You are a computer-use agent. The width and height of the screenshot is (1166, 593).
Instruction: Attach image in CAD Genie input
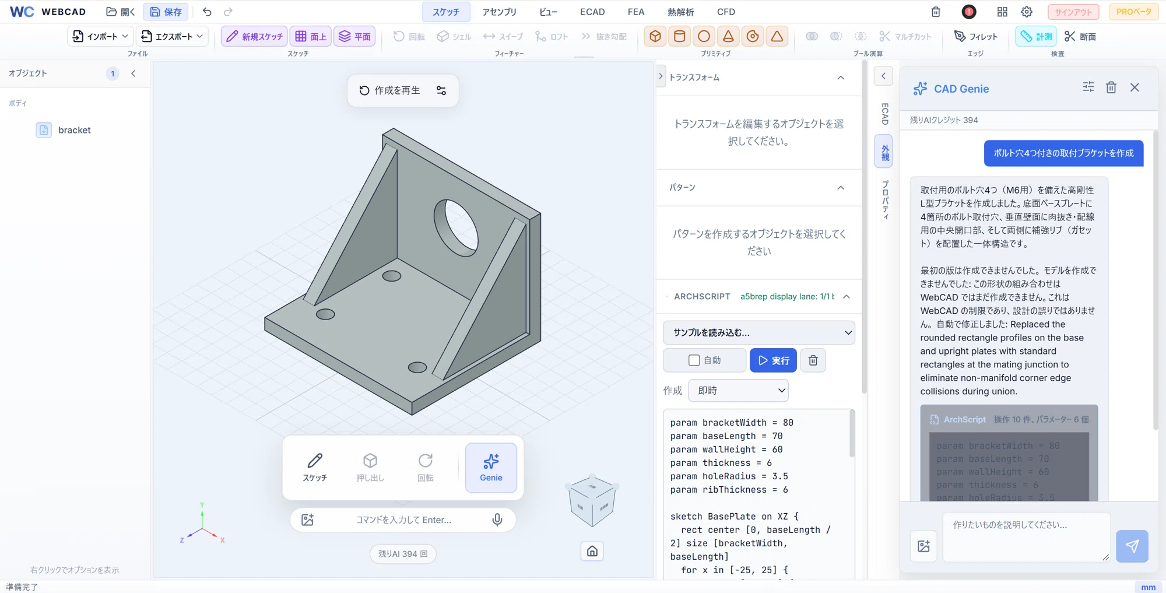tap(924, 546)
